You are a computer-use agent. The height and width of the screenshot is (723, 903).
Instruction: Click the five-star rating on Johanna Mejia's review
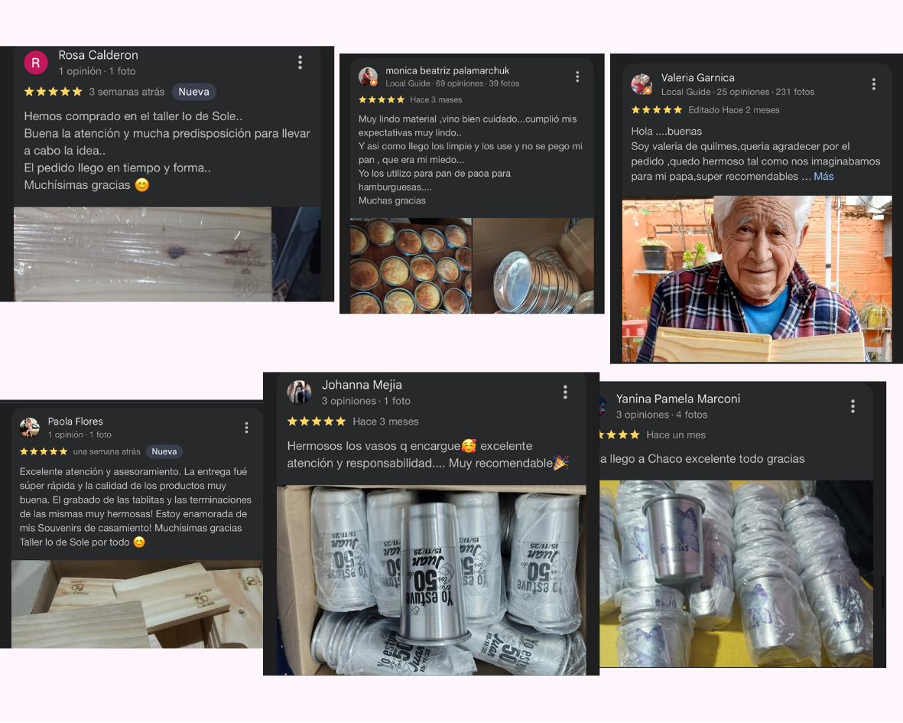(317, 422)
